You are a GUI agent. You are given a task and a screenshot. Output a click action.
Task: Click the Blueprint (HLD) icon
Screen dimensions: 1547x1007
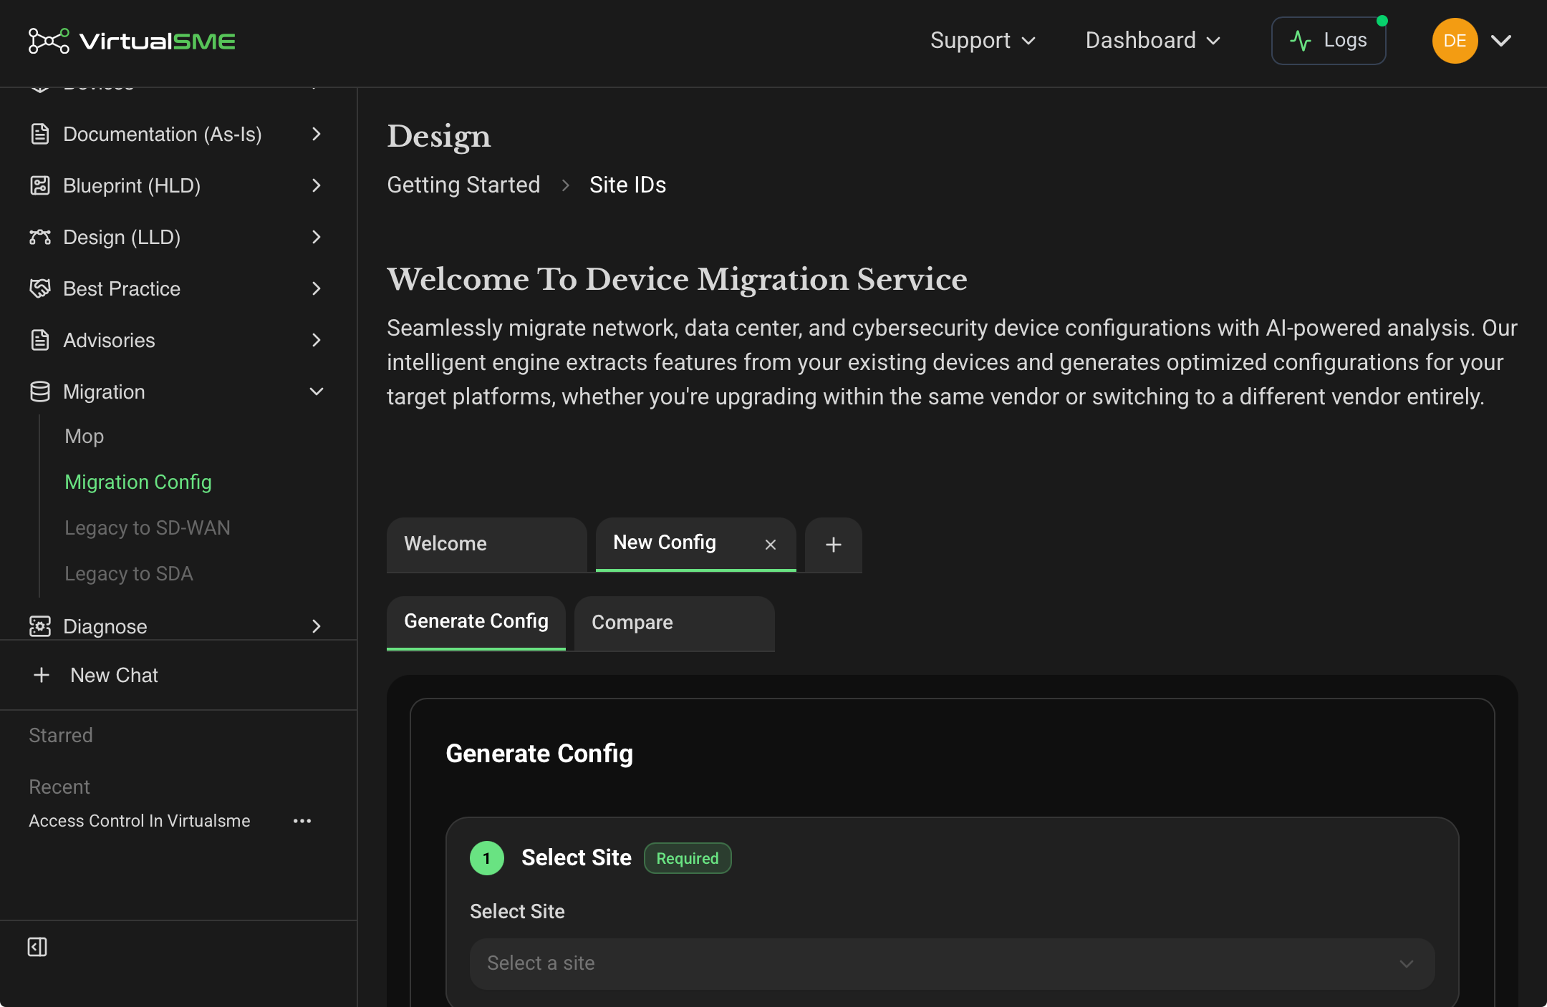[40, 185]
